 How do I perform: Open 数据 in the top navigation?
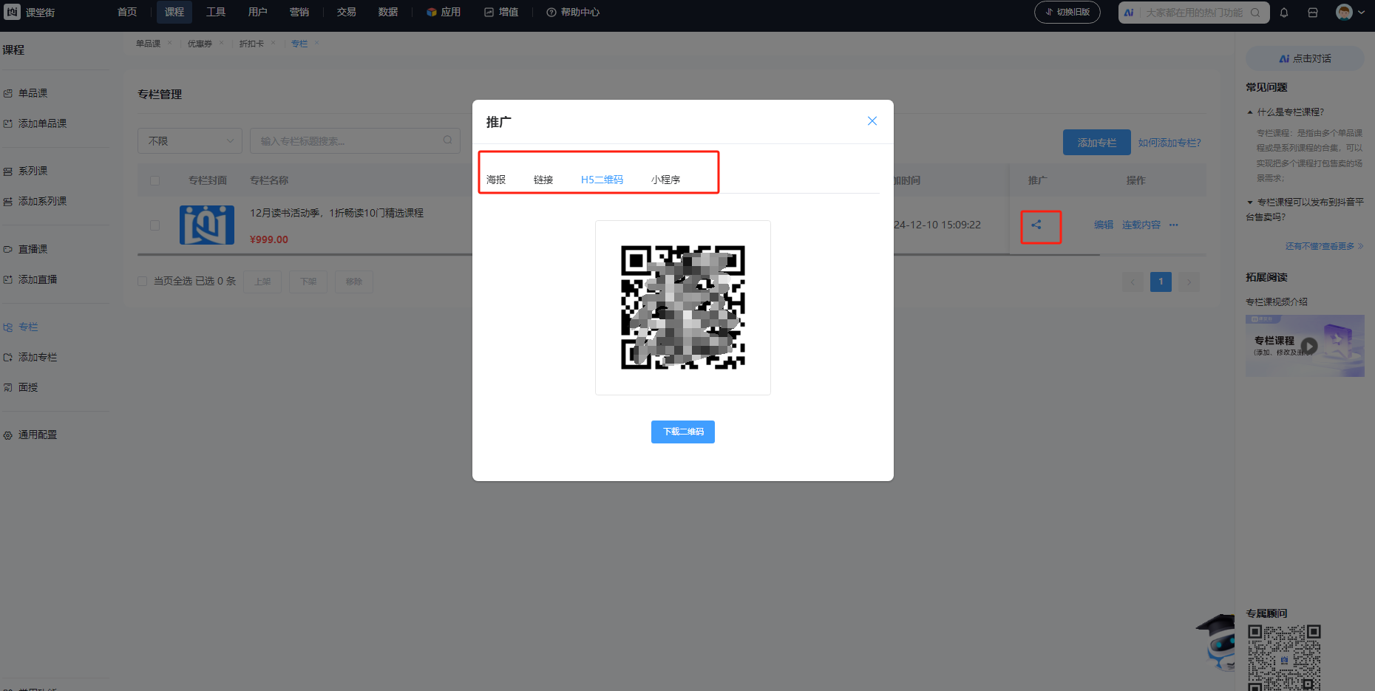[388, 12]
